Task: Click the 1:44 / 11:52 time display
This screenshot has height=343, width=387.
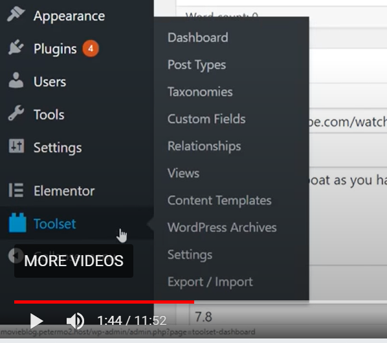Action: (x=132, y=321)
